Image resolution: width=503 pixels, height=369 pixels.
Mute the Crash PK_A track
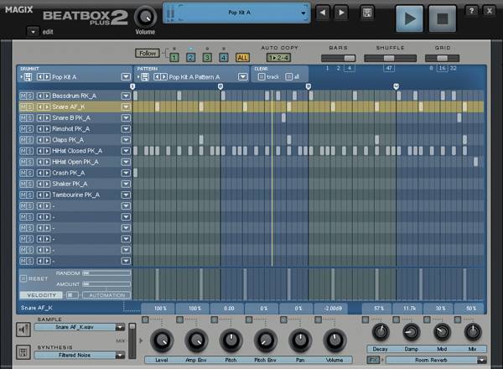[x=23, y=173]
